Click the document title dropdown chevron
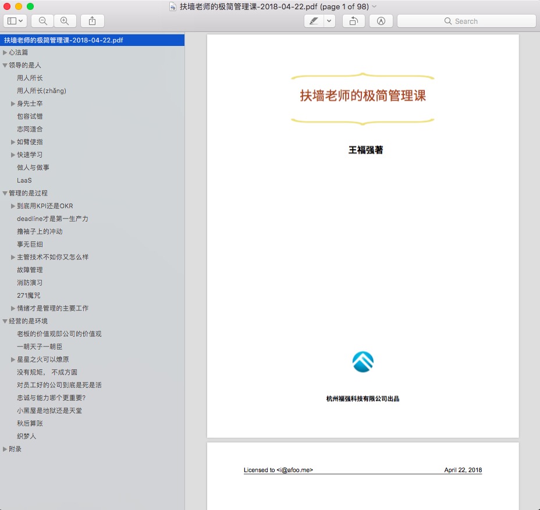Image resolution: width=540 pixels, height=510 pixels. point(374,6)
